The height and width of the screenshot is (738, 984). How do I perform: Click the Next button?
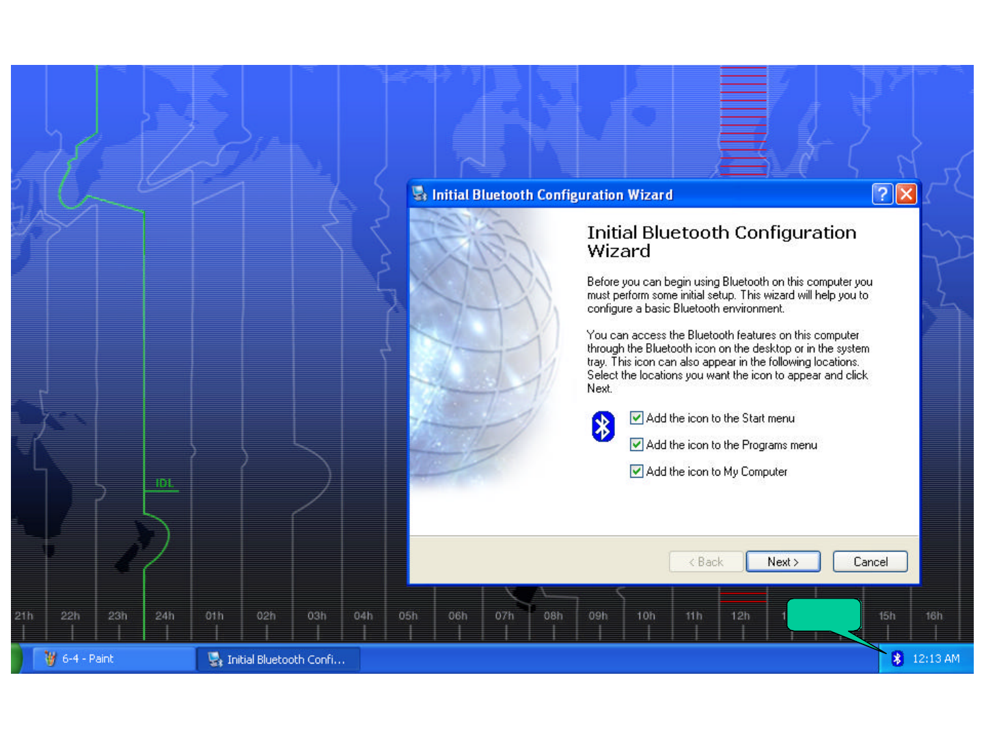click(783, 562)
